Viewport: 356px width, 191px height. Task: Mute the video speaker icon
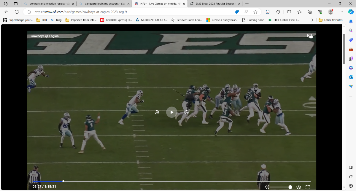tap(267, 187)
